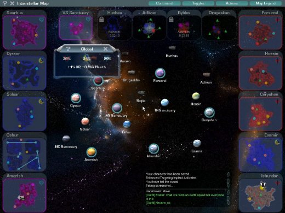Click the VS Sanctuary planet icon
285x213 pixels.
[117, 108]
